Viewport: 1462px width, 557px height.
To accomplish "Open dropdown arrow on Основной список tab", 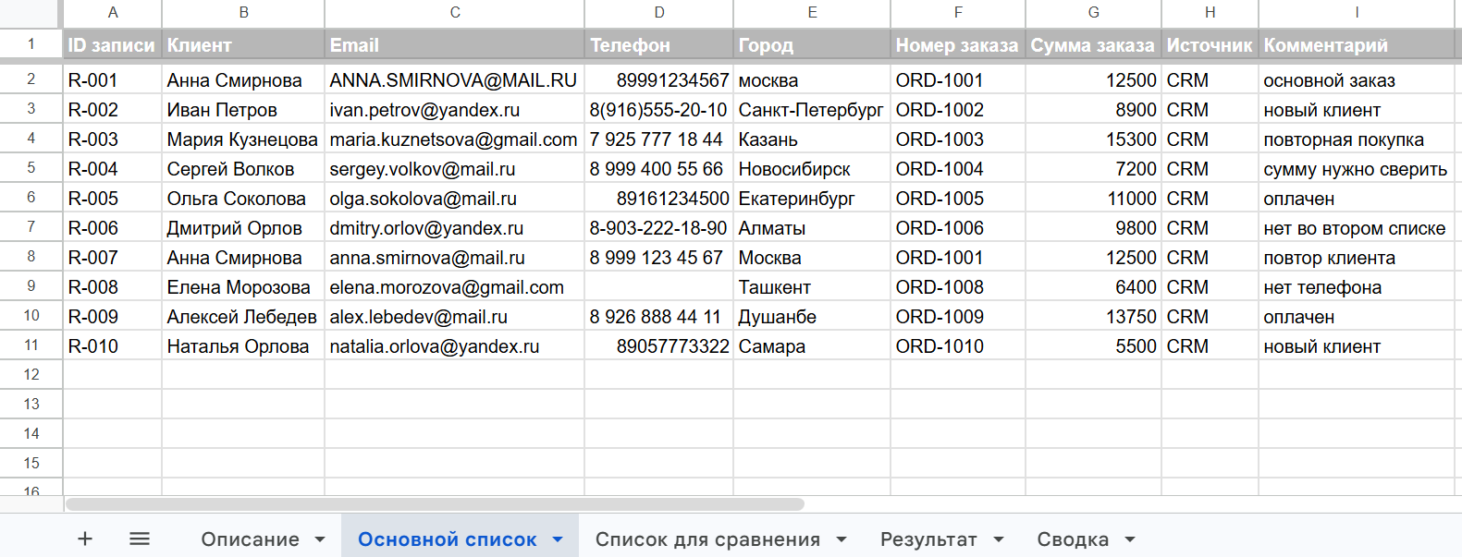I will pos(558,539).
